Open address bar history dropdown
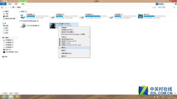 coord(152,7)
